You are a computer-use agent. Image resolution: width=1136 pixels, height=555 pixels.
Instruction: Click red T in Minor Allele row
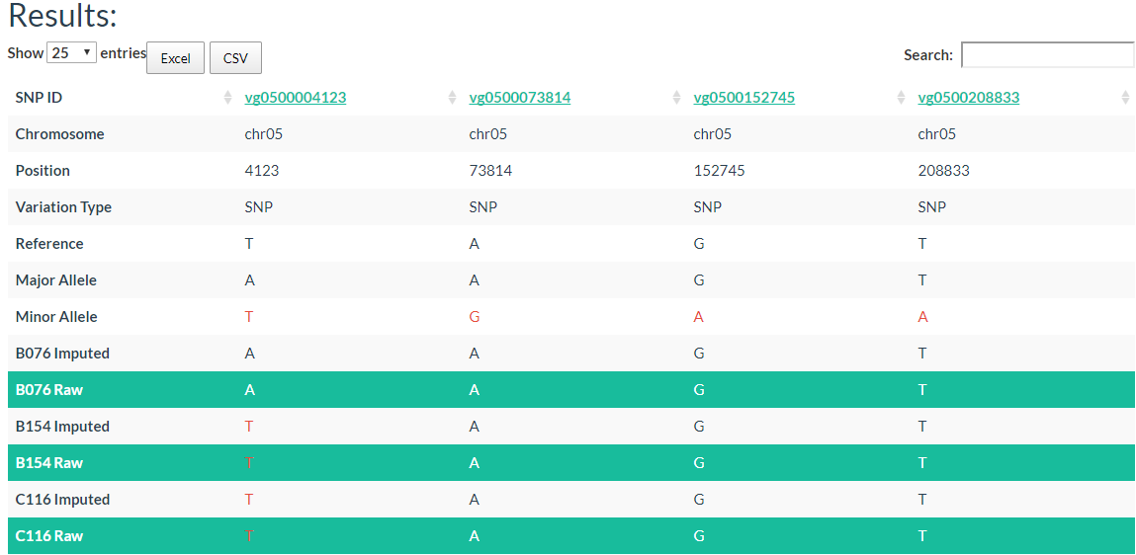point(249,316)
